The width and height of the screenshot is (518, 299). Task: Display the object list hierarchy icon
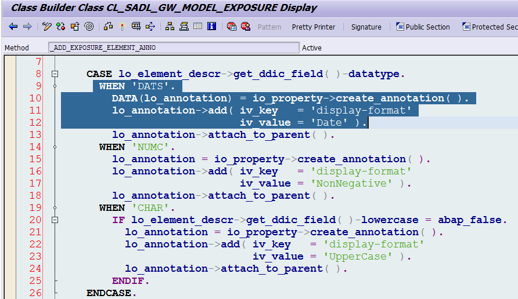tap(170, 27)
